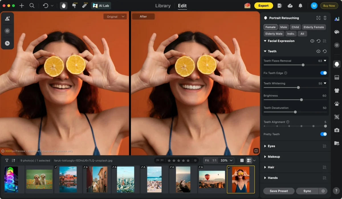Open the AI Lab tool
Screen dimensions: 342x199
tap(101, 6)
